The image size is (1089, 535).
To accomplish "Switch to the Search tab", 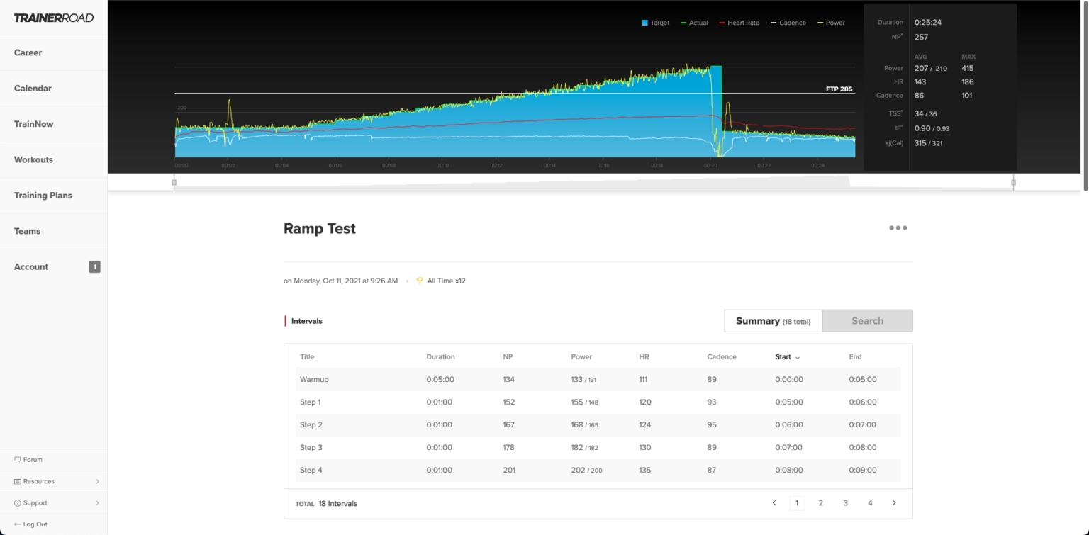I will [867, 321].
